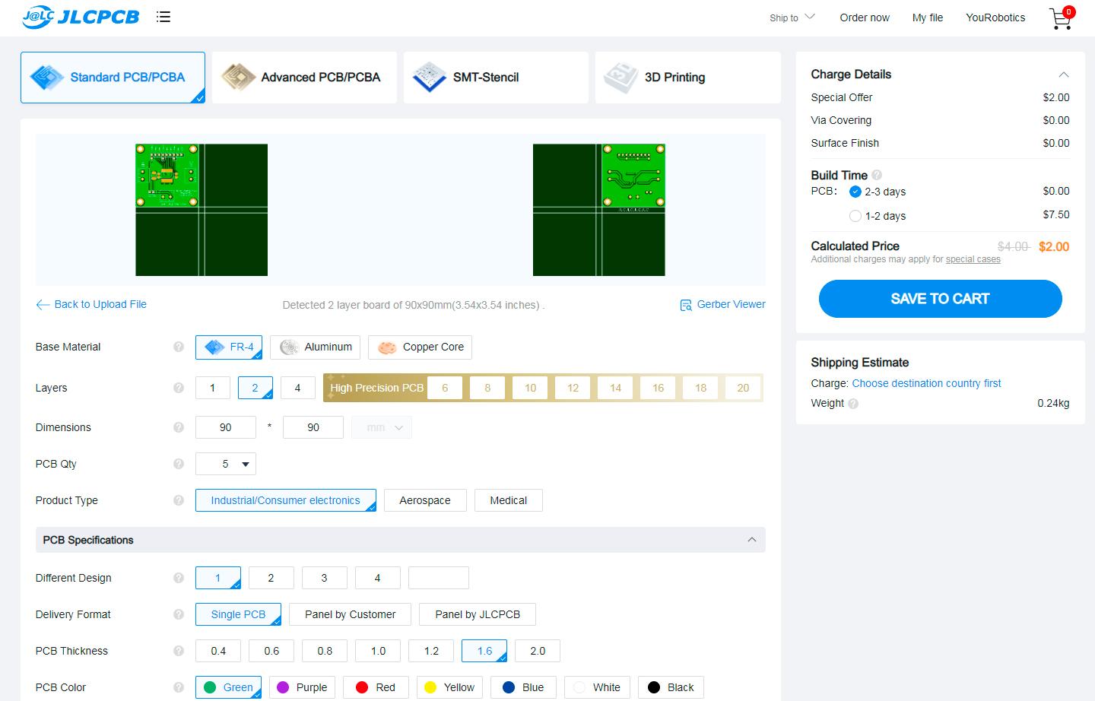
Task: Click help icon beside Weight
Action: point(853,404)
